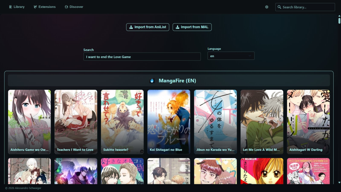The image size is (341, 192).
Task: Open Aishitagari W Darling cover
Action: tap(308, 122)
